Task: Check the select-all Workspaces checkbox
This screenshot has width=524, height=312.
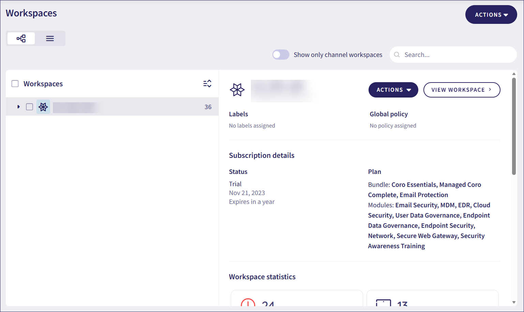Action: point(15,83)
